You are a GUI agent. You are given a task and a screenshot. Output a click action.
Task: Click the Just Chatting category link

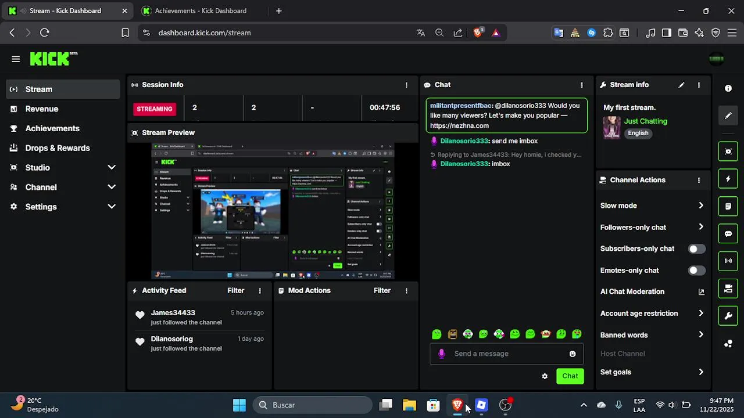coord(645,121)
